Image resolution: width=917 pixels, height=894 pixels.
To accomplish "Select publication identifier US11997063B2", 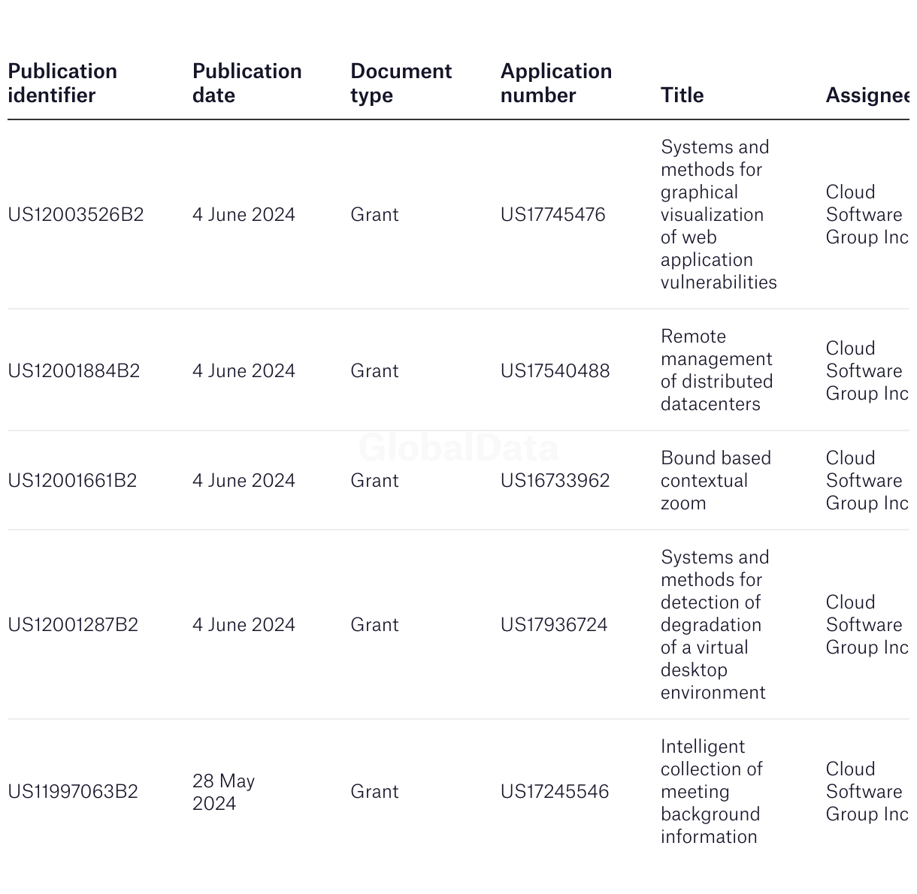I will pyautogui.click(x=73, y=792).
